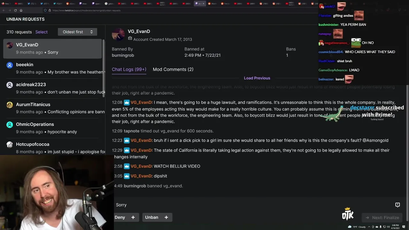
Task: Select acidreak2323's avatar icon
Action: tap(10, 85)
